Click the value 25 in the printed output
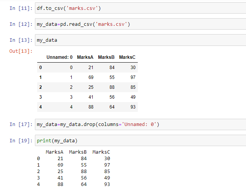The width and height of the screenshot is (246, 192). [60, 171]
